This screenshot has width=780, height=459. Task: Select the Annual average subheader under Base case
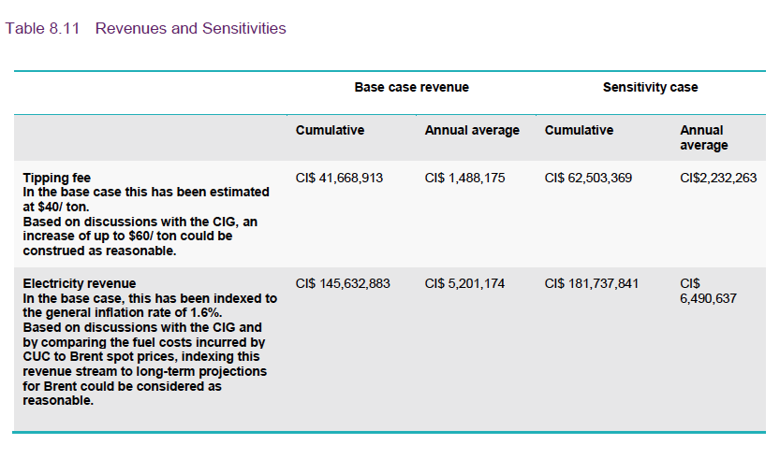pyautogui.click(x=472, y=130)
